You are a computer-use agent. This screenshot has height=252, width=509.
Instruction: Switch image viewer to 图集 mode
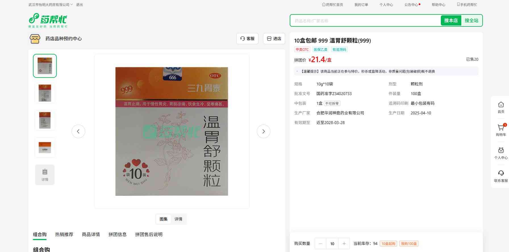tap(164, 219)
